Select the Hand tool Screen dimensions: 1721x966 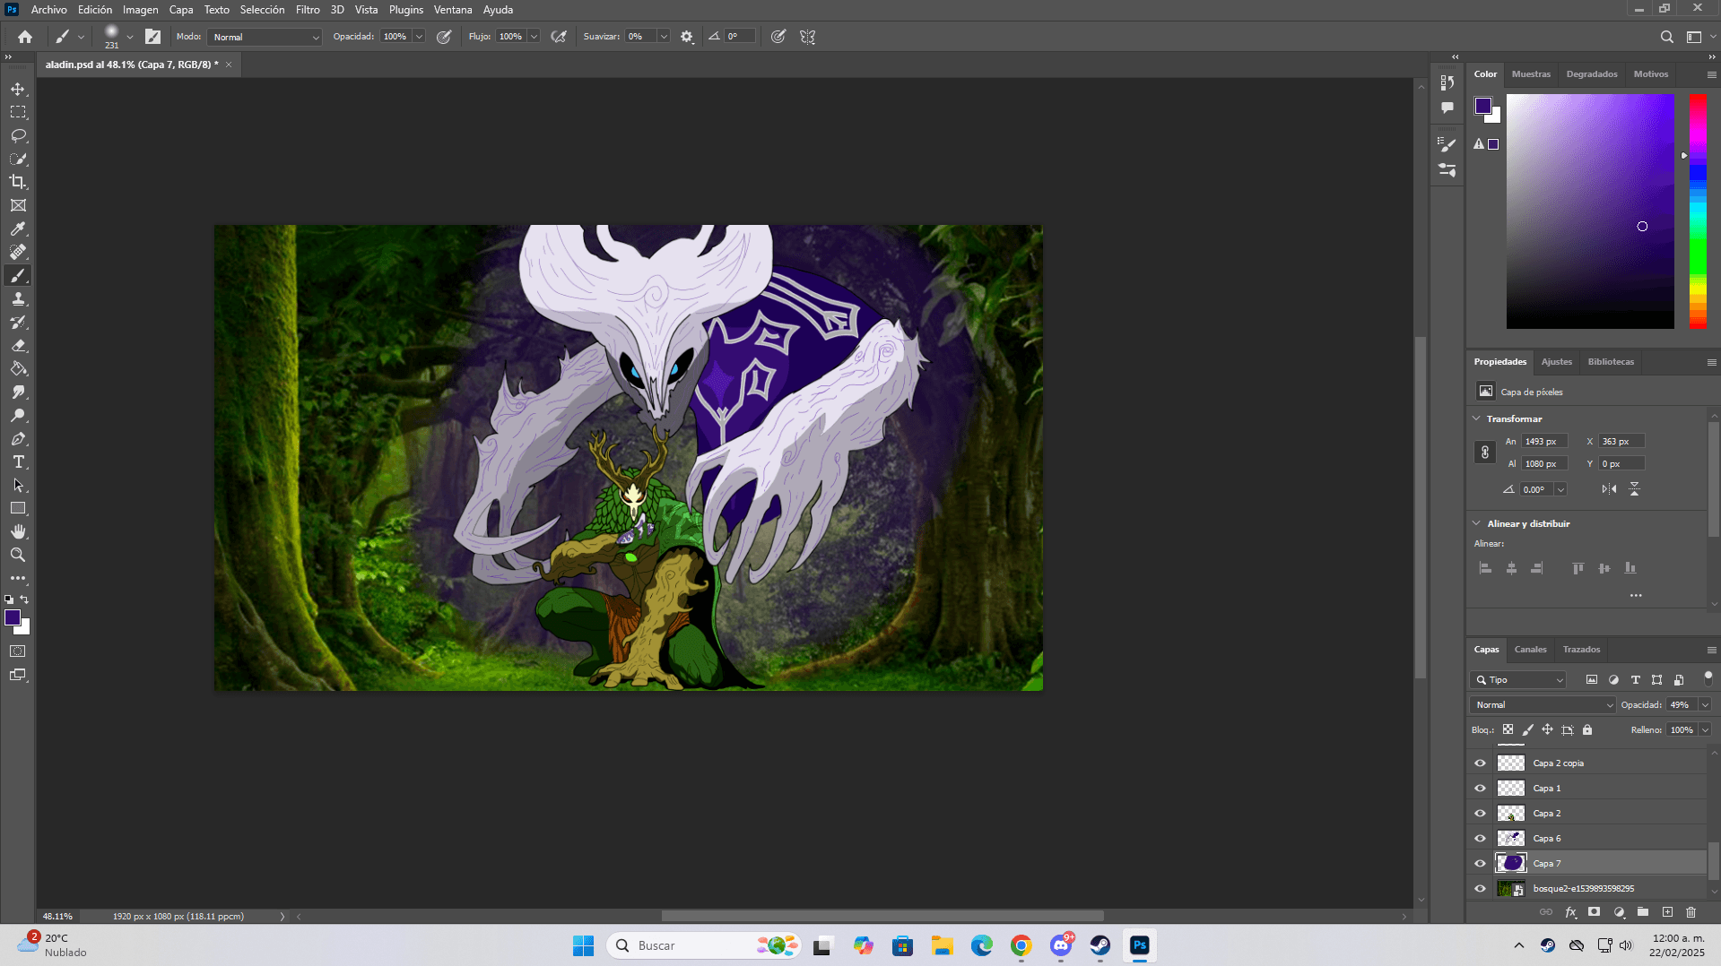[x=18, y=532]
